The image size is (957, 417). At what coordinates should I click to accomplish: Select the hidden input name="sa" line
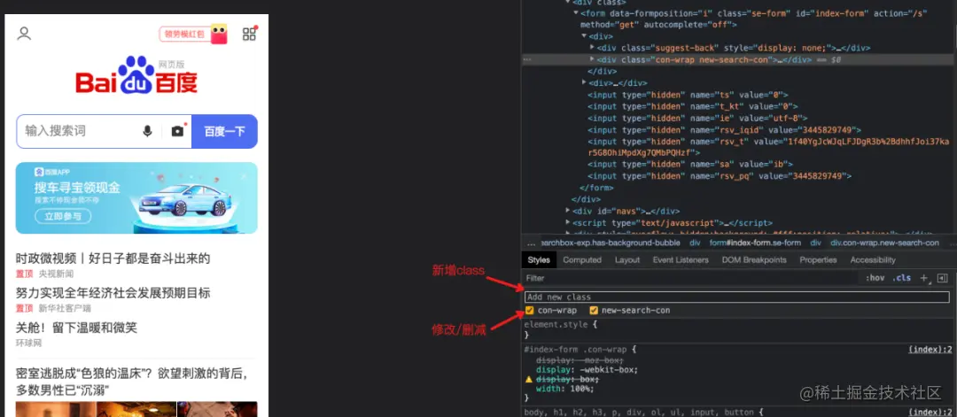[690, 164]
